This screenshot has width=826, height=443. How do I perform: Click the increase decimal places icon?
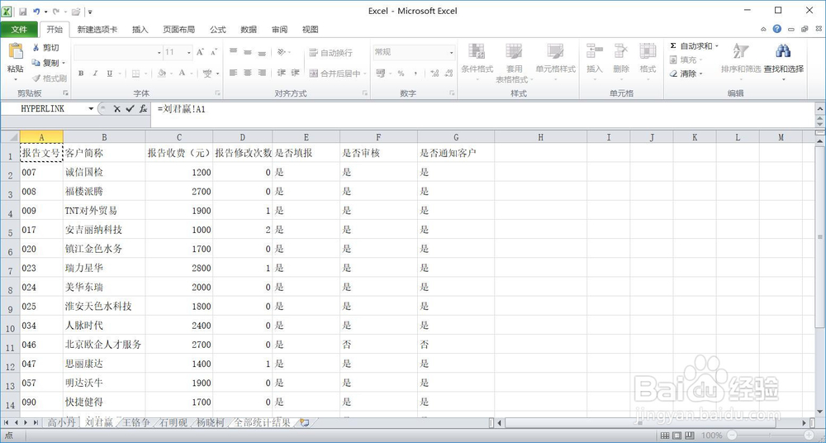point(434,74)
